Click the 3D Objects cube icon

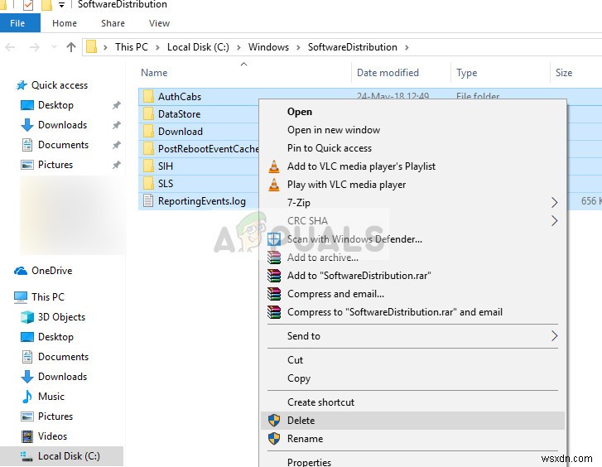26,317
